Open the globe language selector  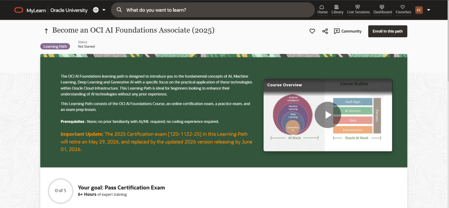point(96,10)
